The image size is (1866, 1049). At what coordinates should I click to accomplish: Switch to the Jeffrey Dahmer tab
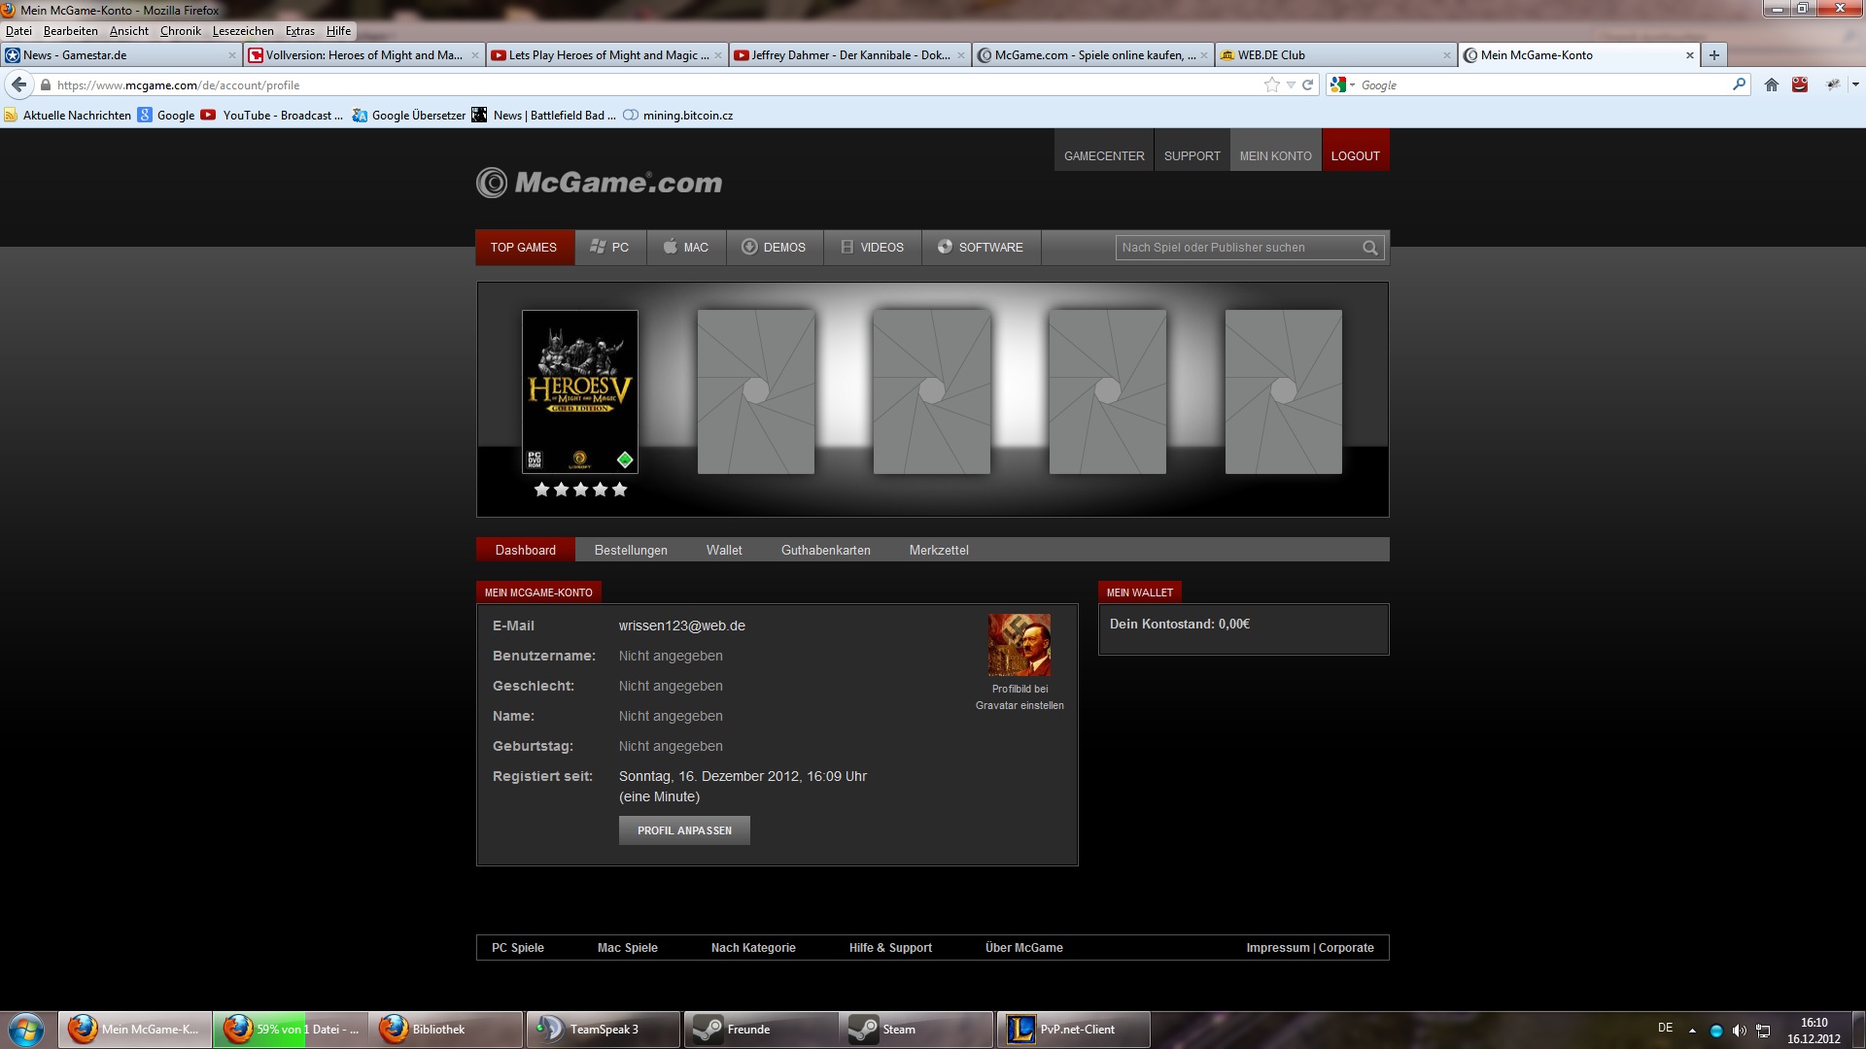click(849, 55)
